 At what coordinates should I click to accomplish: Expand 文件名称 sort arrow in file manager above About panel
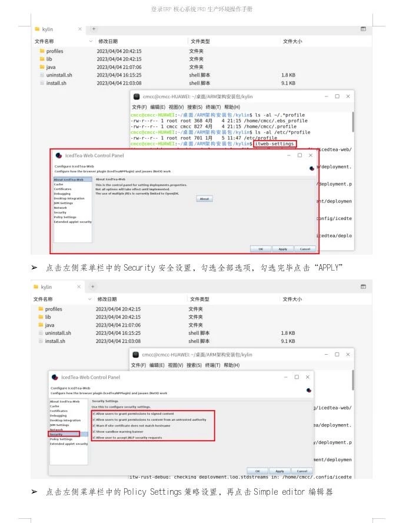(x=91, y=41)
